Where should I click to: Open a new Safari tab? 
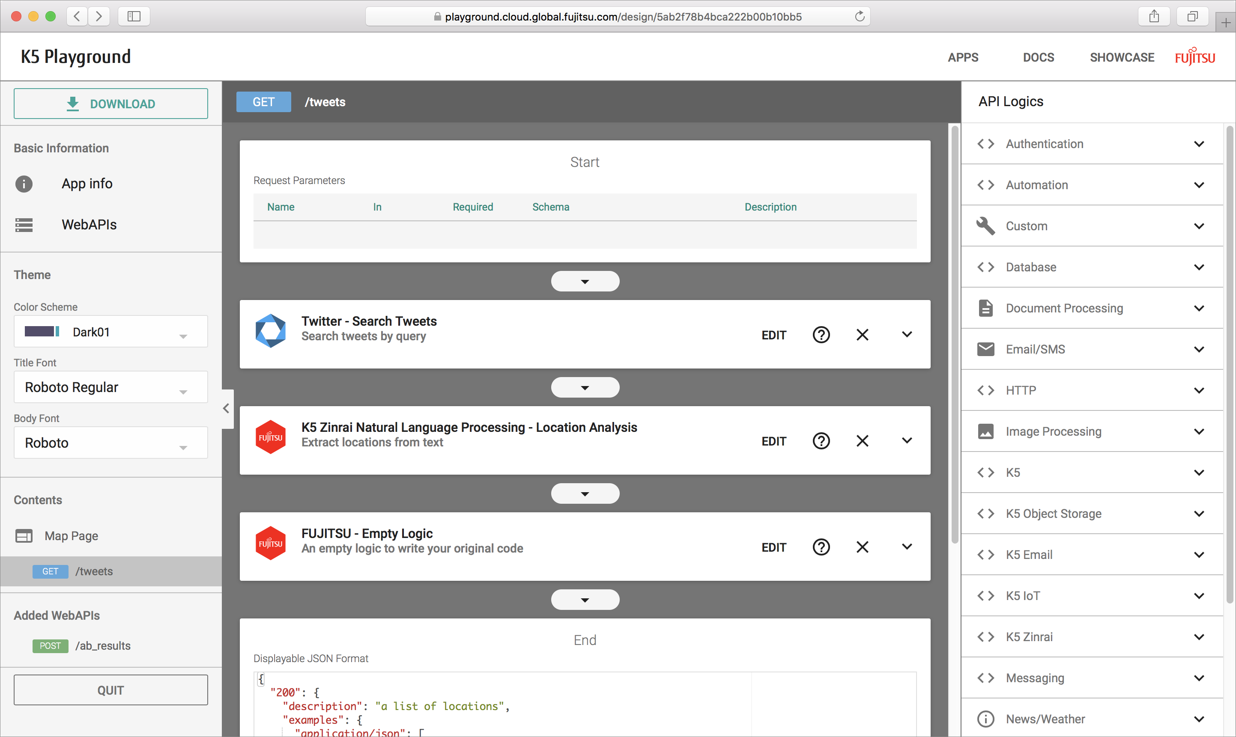click(x=1226, y=23)
